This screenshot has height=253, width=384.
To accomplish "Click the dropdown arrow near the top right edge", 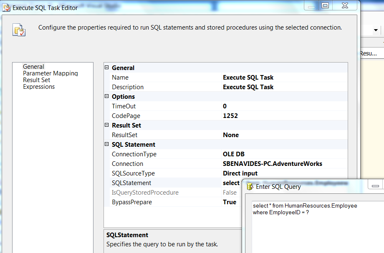I will tap(375, 30).
